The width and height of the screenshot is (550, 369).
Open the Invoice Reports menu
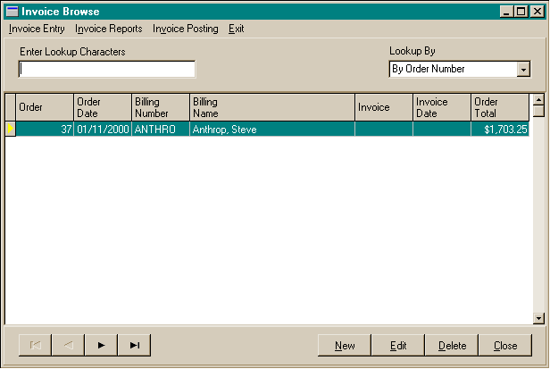click(109, 29)
